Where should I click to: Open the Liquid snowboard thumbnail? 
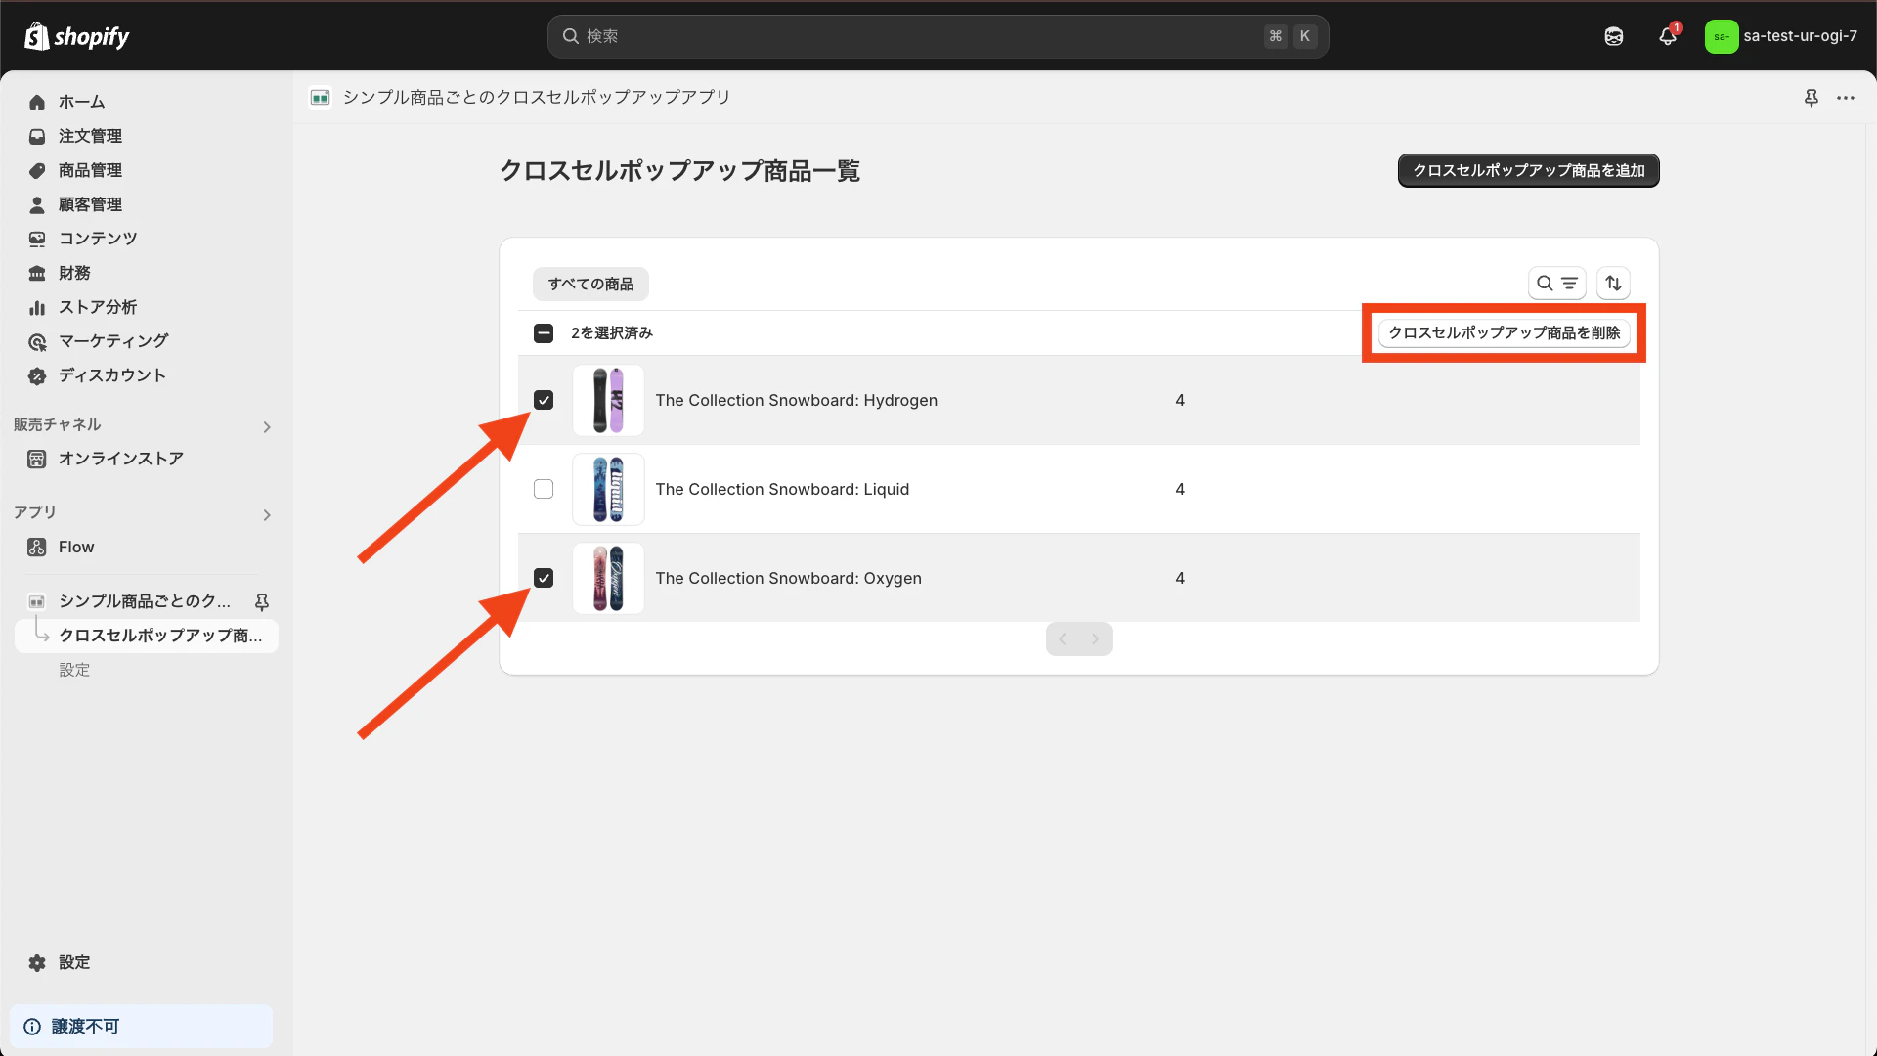pos(608,489)
